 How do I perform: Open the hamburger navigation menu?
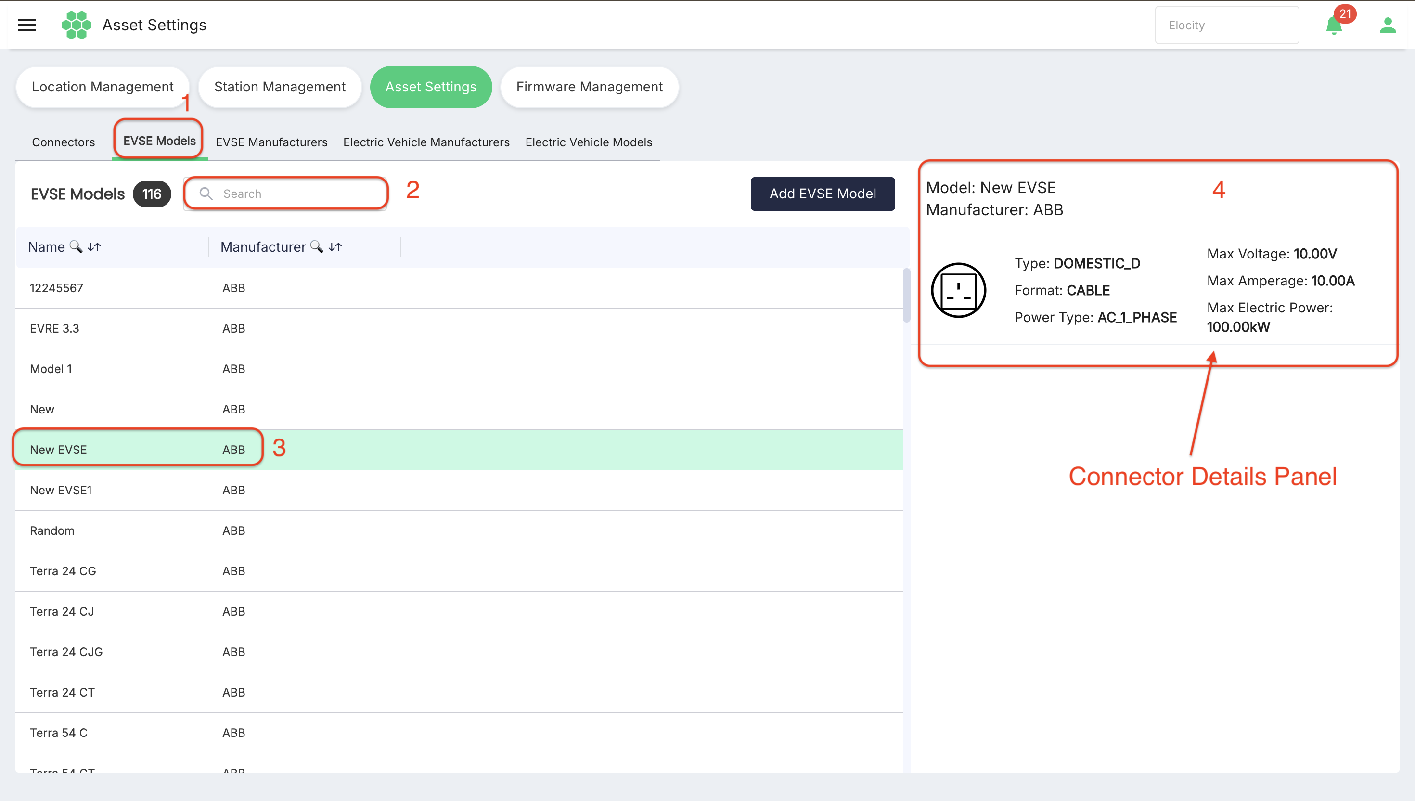pyautogui.click(x=27, y=25)
